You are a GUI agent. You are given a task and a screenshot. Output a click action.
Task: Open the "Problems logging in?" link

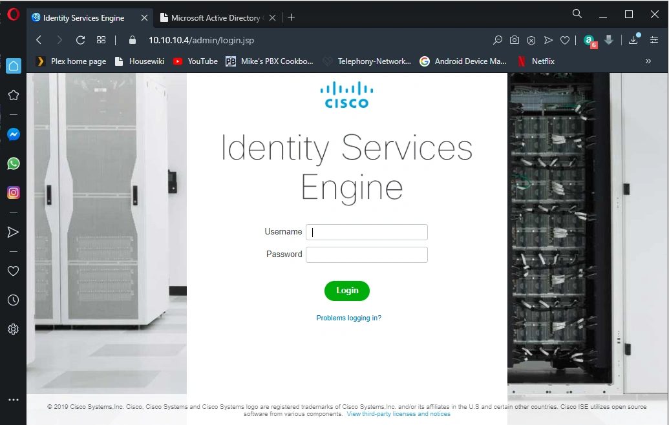(348, 318)
